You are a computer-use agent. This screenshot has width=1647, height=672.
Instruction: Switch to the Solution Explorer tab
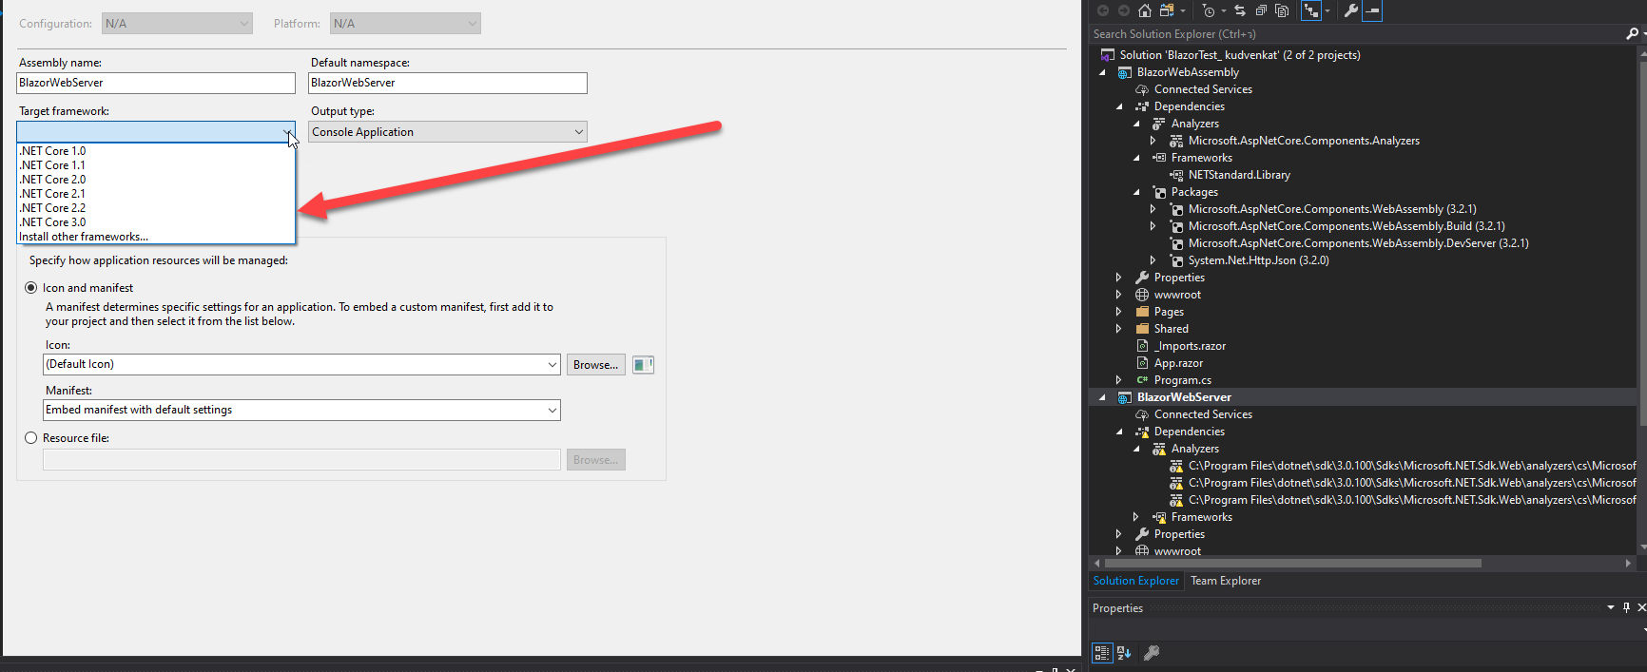click(1135, 581)
